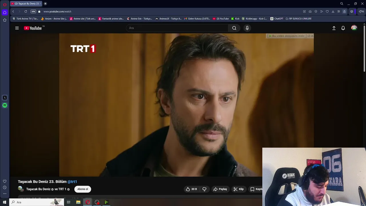366x206 pixels.
Task: Close the video download banner
Action: [312, 36]
